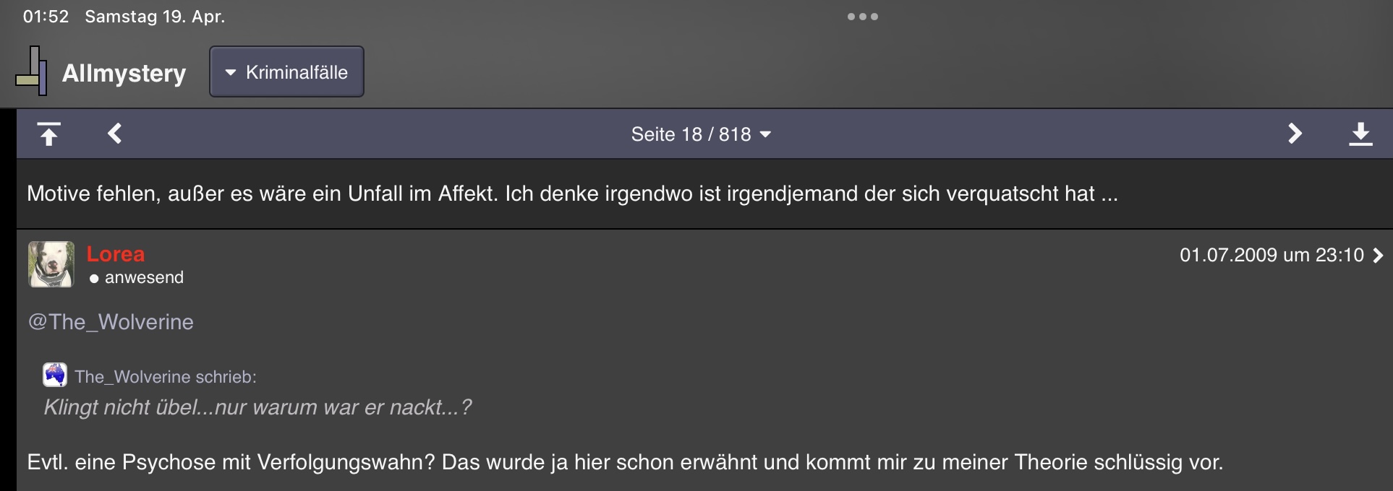Expand the Seite 18 / 818 page selector
Image resolution: width=1393 pixels, height=491 pixels.
tap(701, 134)
